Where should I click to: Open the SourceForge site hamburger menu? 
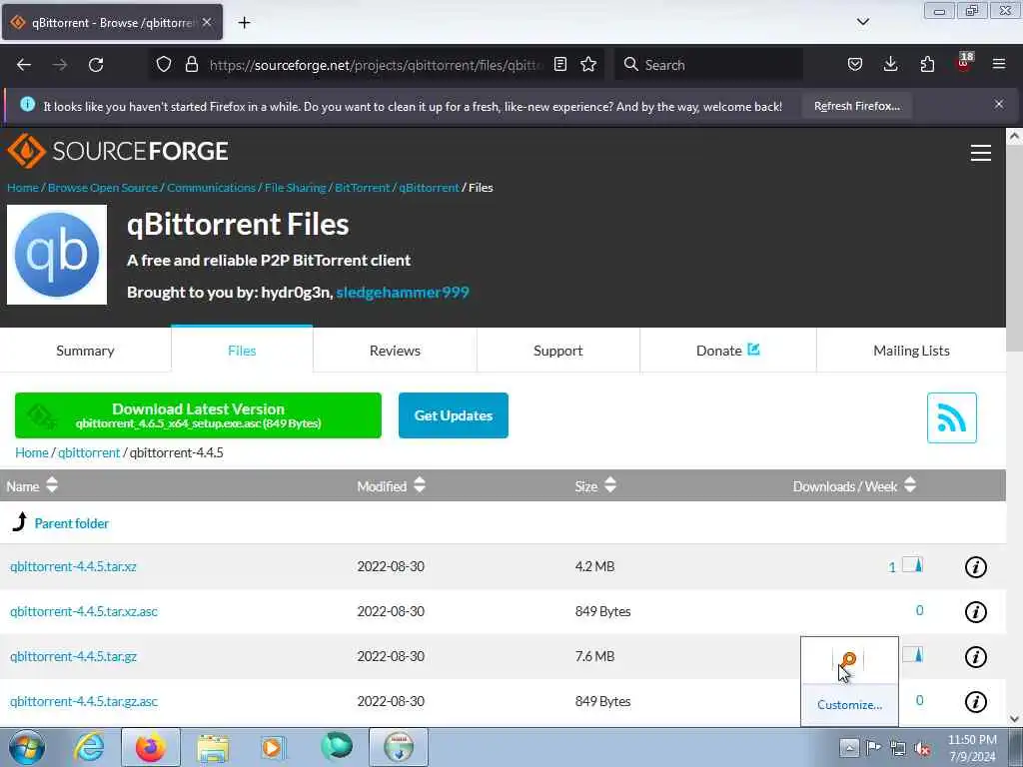click(x=981, y=153)
